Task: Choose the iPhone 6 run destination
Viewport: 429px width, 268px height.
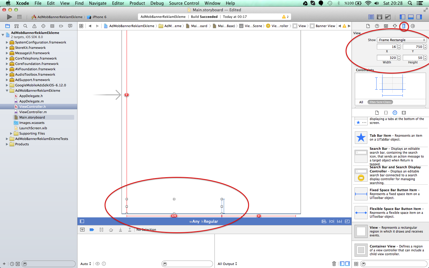Action: pos(97,17)
